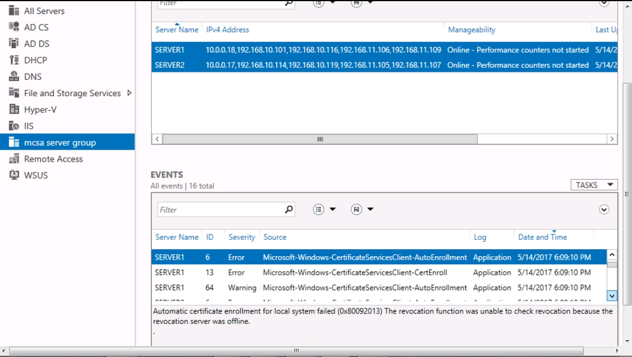Open All Servers icon in sidebar
The height and width of the screenshot is (357, 632).
pyautogui.click(x=14, y=10)
